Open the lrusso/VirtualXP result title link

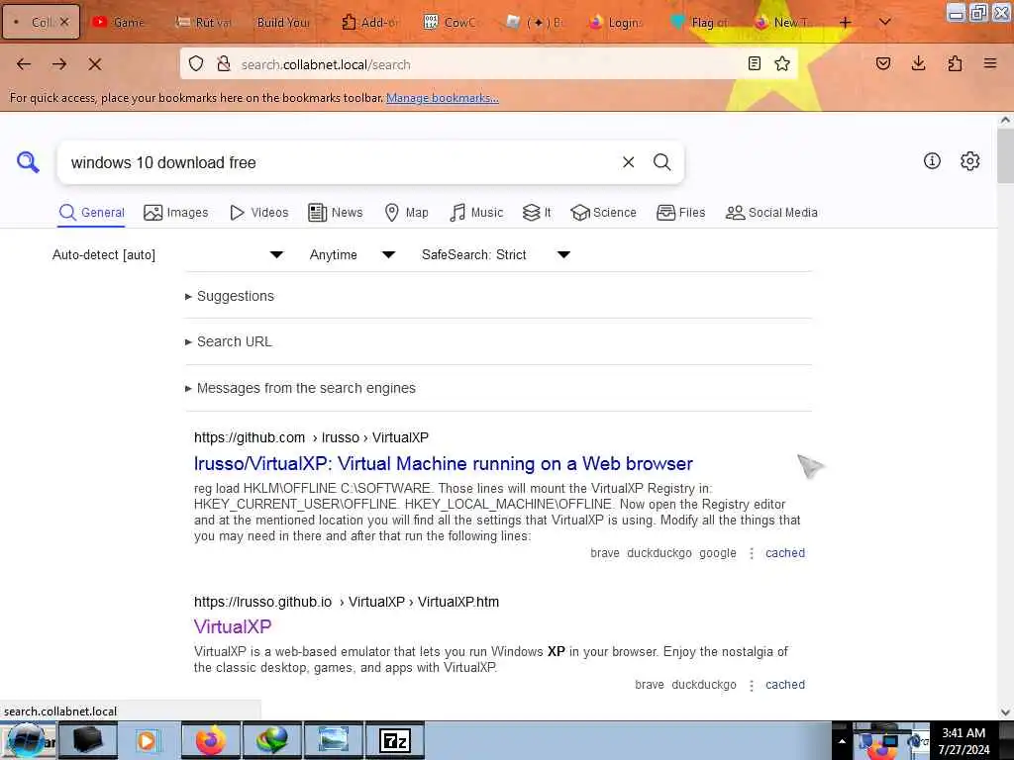point(443,463)
